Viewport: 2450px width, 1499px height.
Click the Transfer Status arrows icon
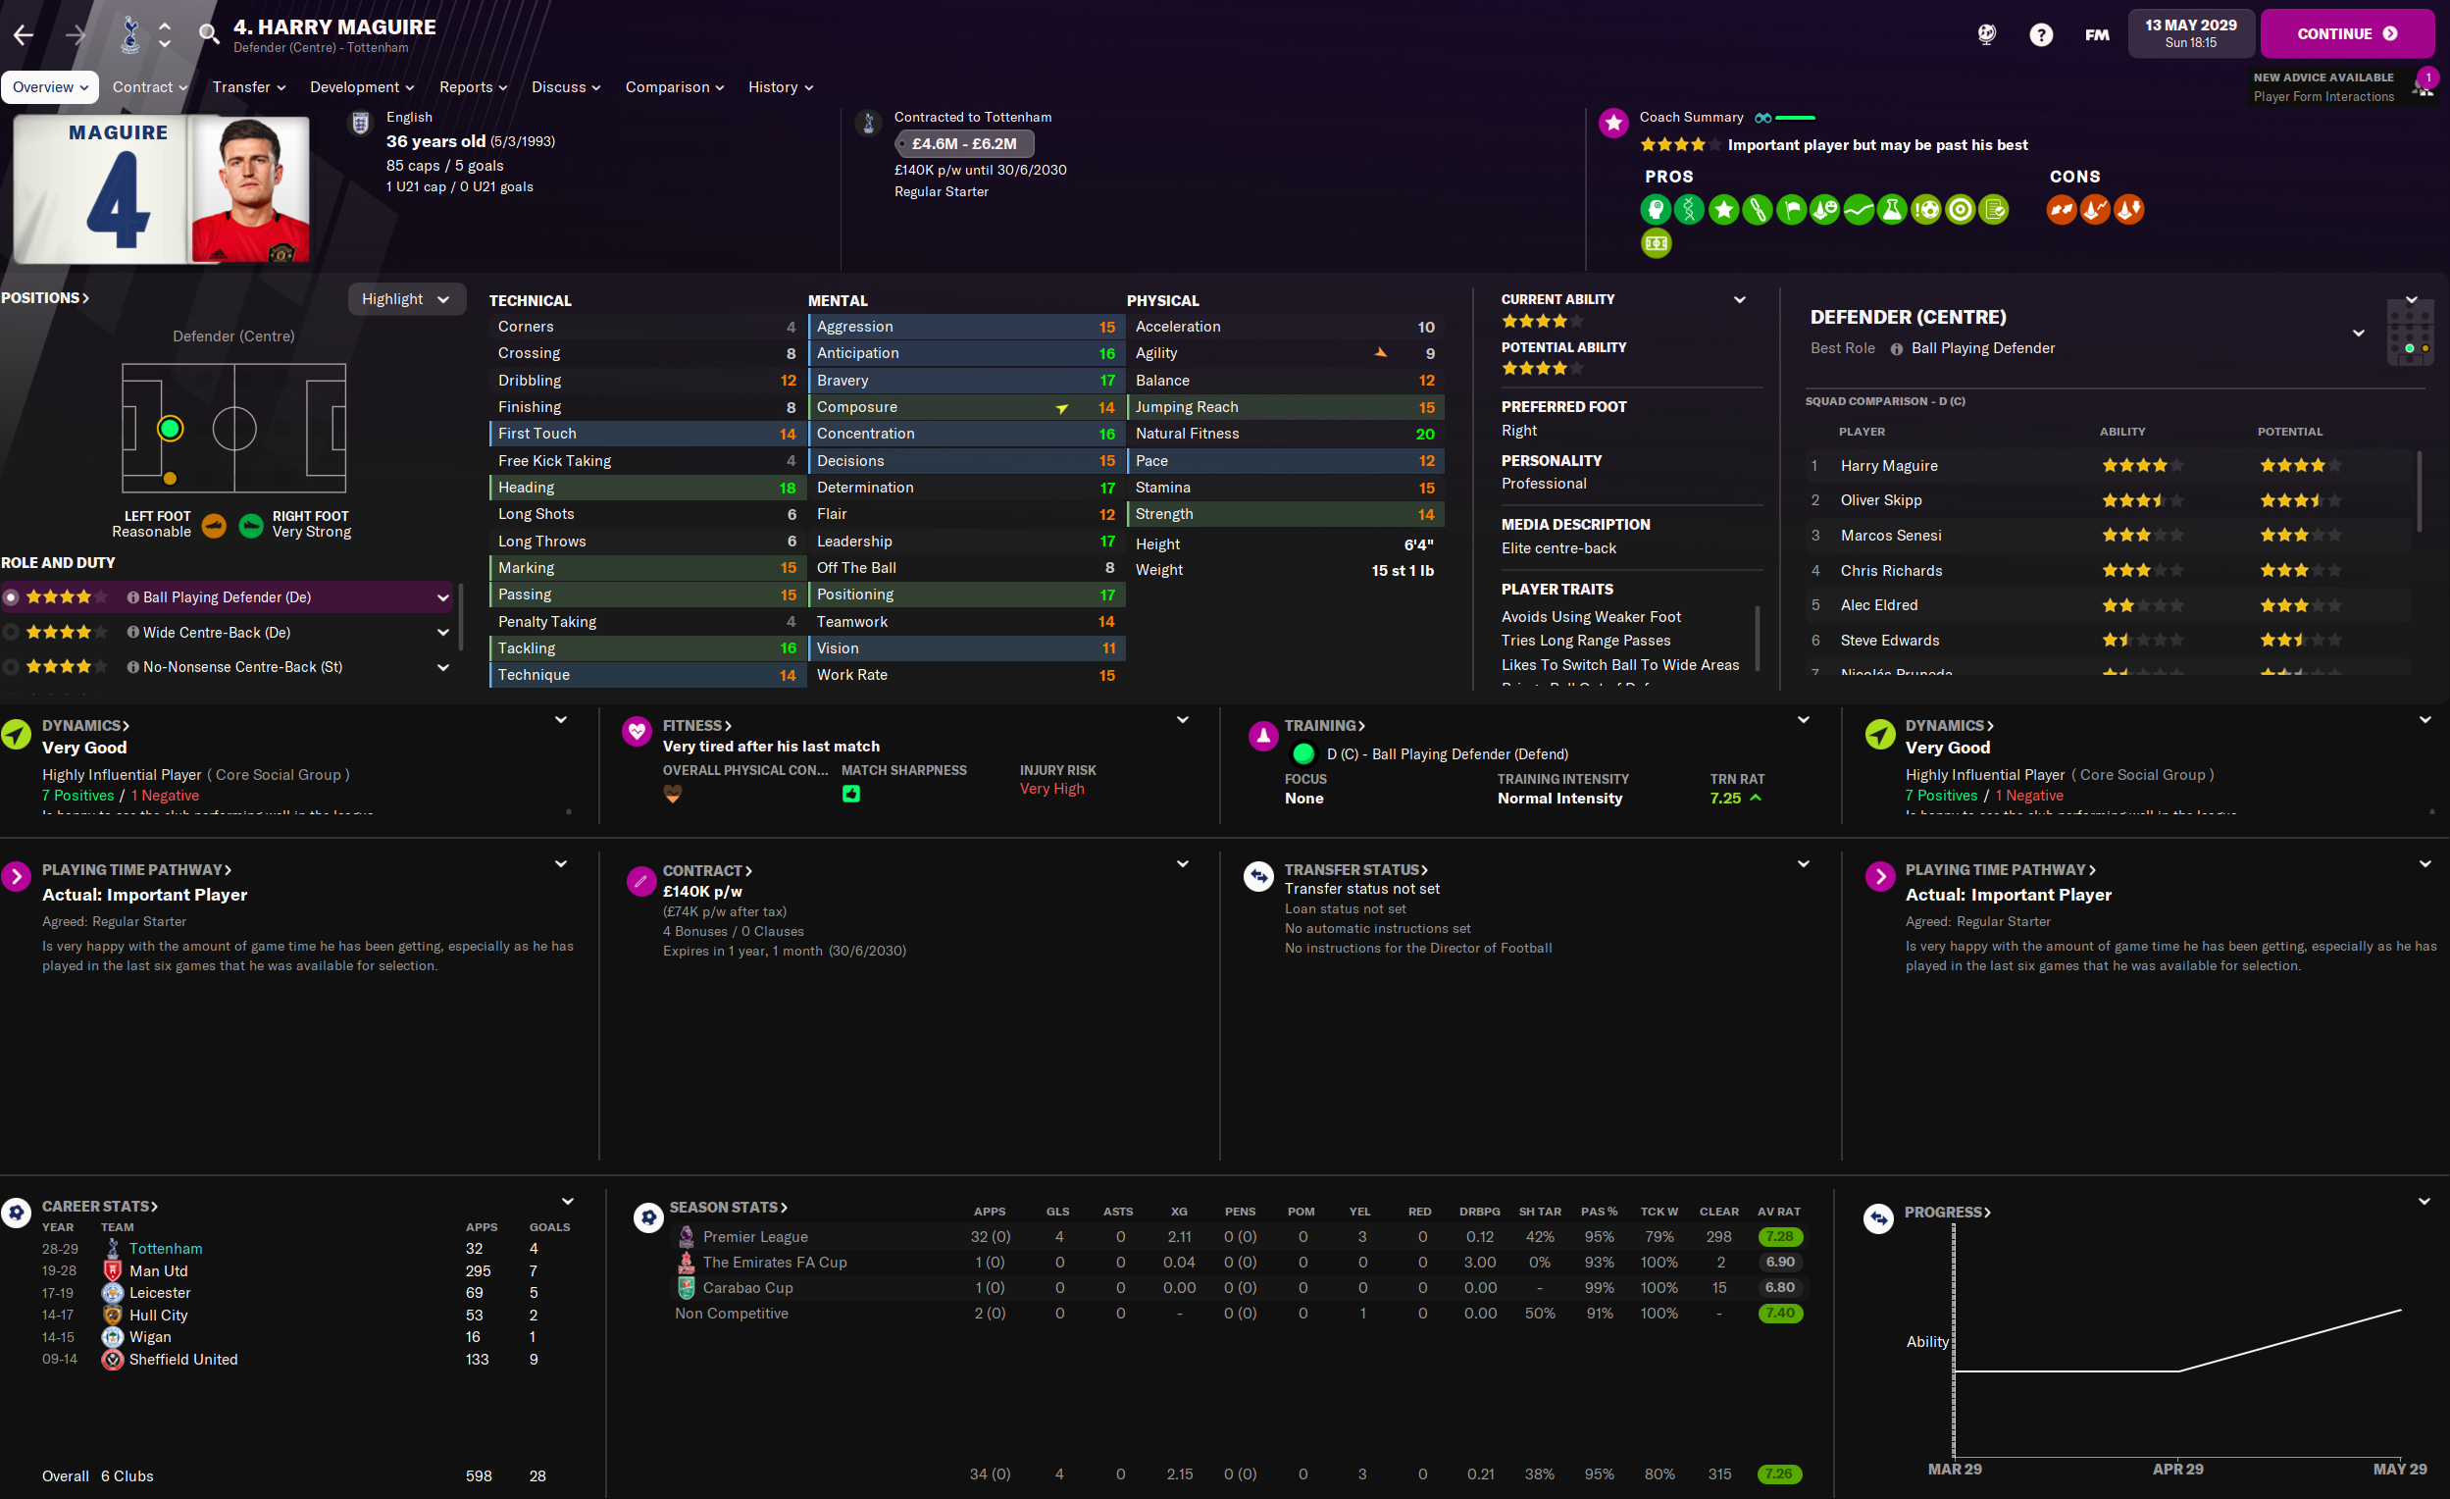tap(1257, 875)
